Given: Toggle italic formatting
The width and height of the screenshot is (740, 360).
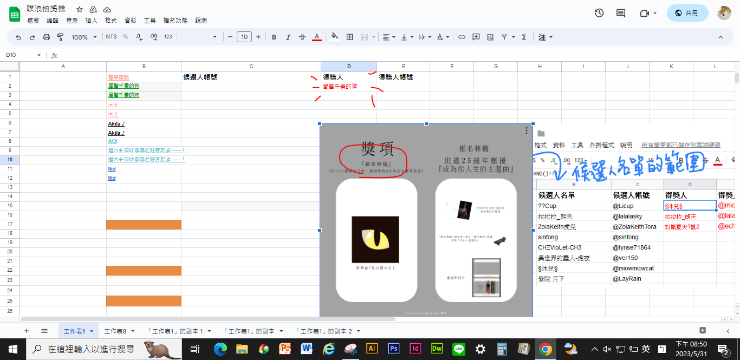Looking at the screenshot, I should [x=288, y=37].
